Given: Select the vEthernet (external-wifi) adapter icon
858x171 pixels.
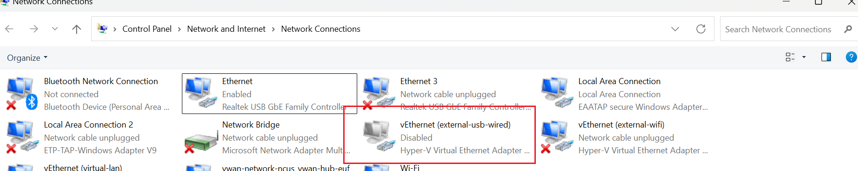Looking at the screenshot, I should coord(557,137).
